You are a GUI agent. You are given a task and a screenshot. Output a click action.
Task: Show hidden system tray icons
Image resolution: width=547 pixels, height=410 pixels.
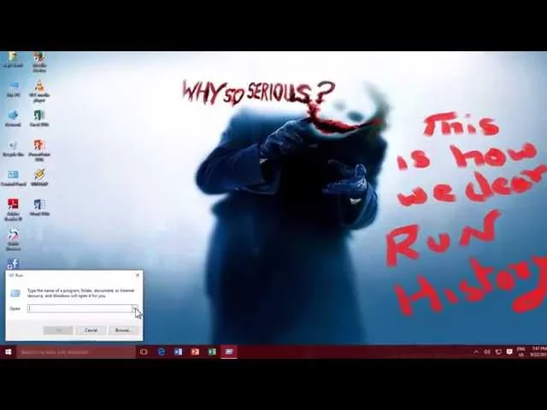click(477, 352)
